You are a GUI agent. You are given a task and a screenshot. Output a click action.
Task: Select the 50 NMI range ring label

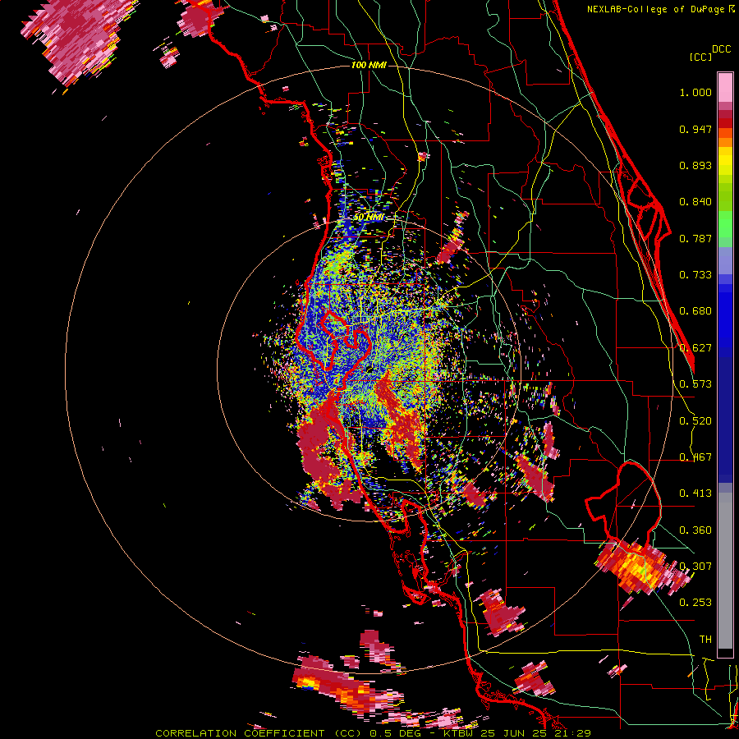pyautogui.click(x=369, y=218)
